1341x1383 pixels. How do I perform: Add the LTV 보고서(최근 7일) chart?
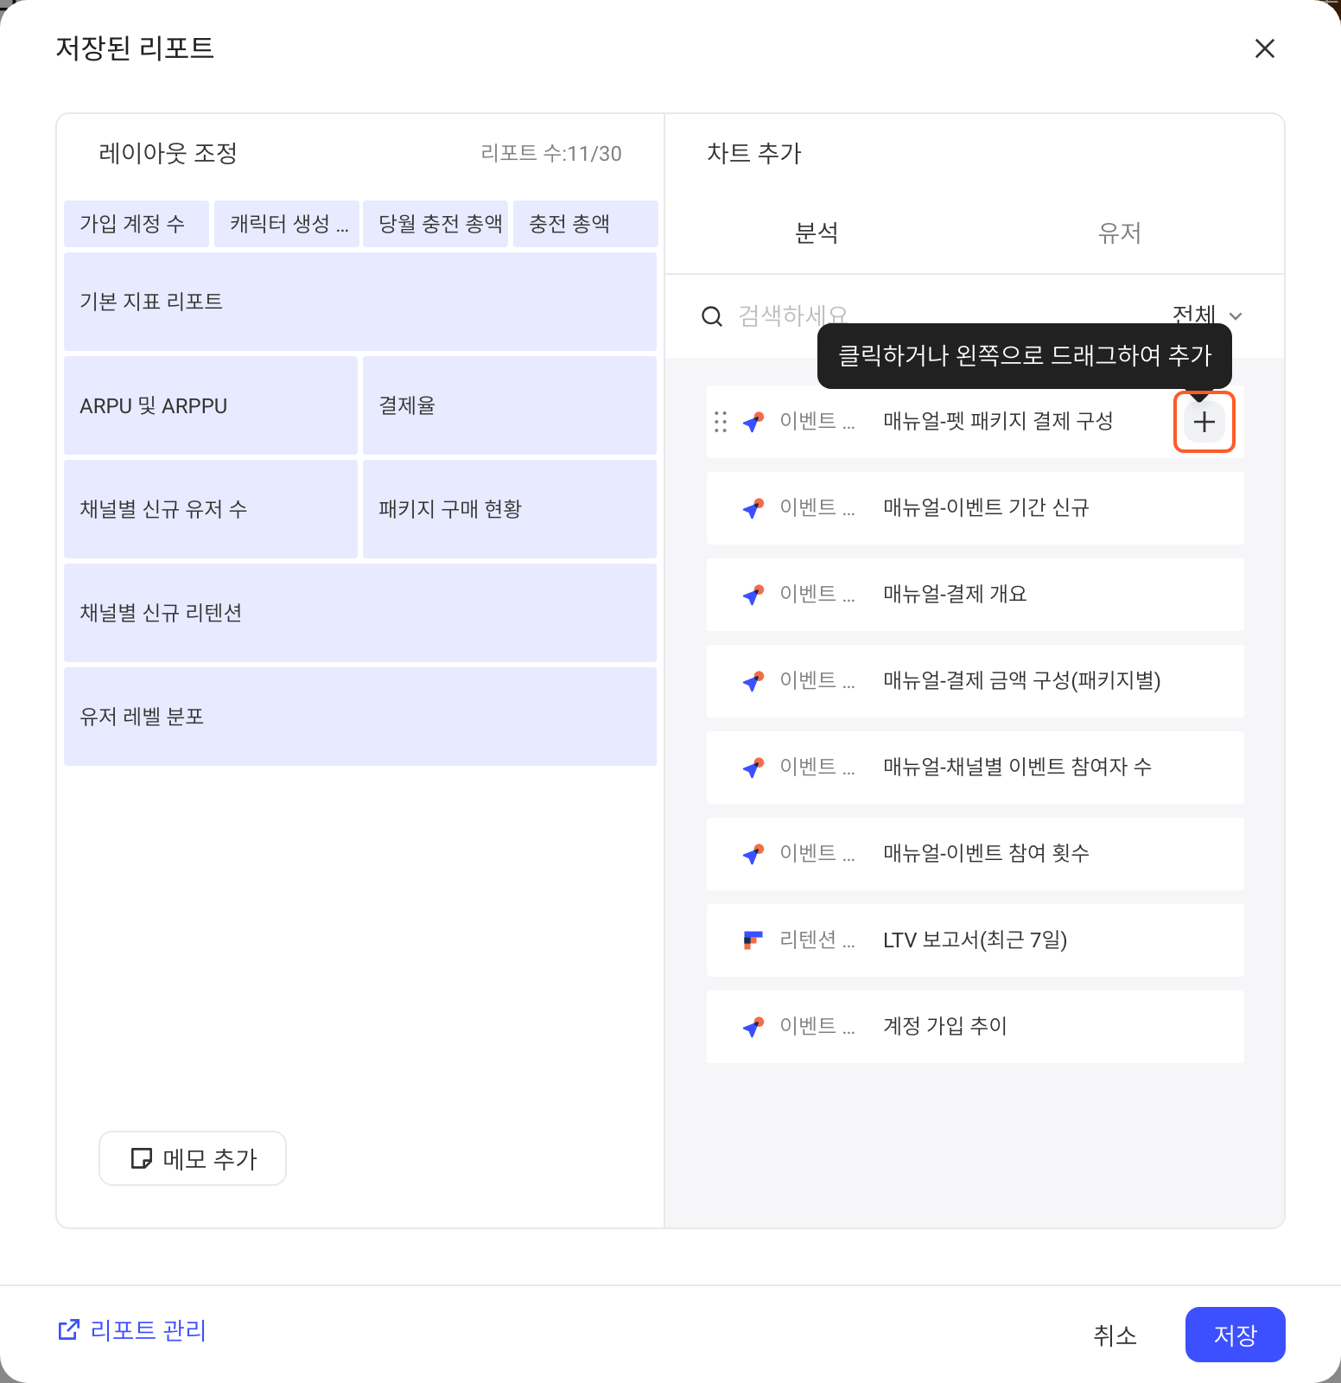click(976, 940)
